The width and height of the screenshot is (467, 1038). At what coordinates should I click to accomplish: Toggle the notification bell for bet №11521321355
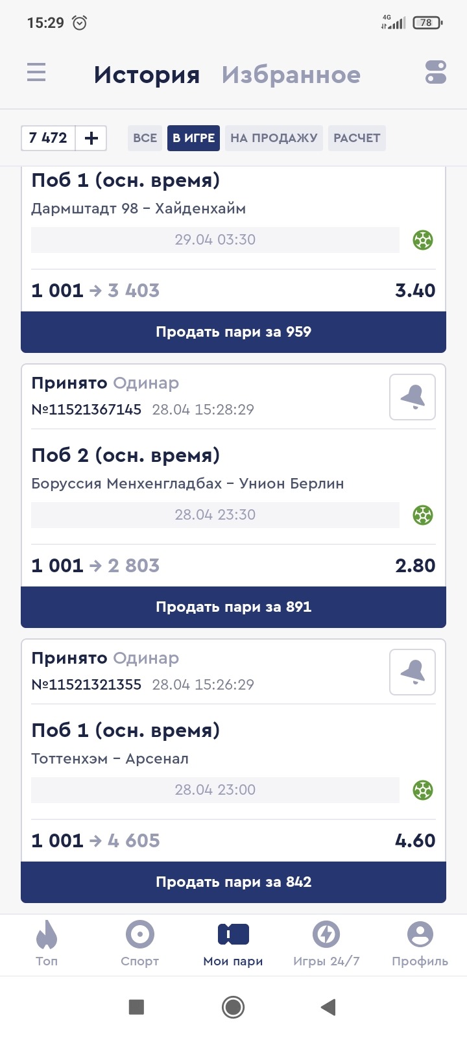[413, 672]
